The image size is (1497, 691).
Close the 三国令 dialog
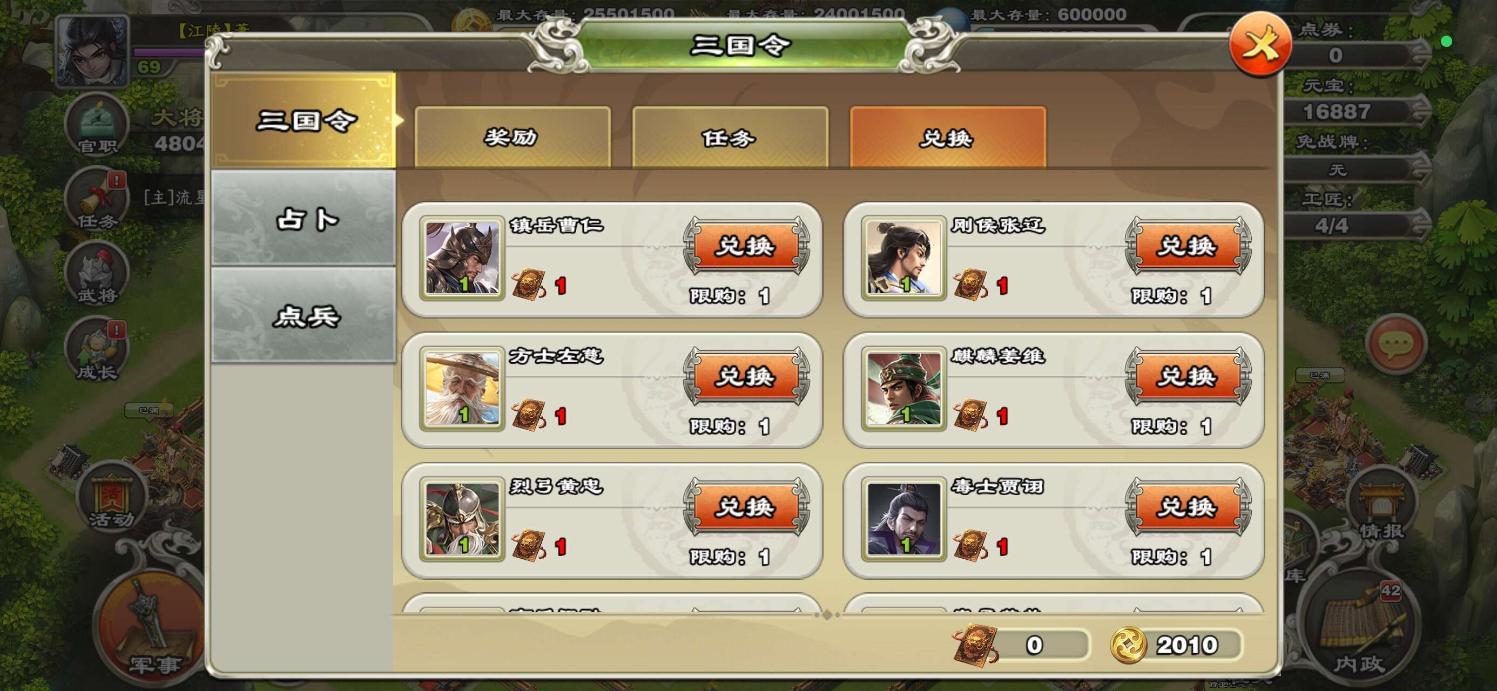(x=1260, y=44)
